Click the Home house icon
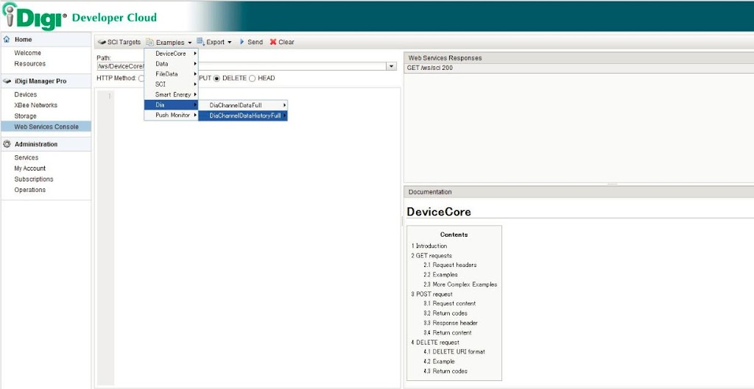This screenshot has height=389, width=754. pyautogui.click(x=7, y=40)
